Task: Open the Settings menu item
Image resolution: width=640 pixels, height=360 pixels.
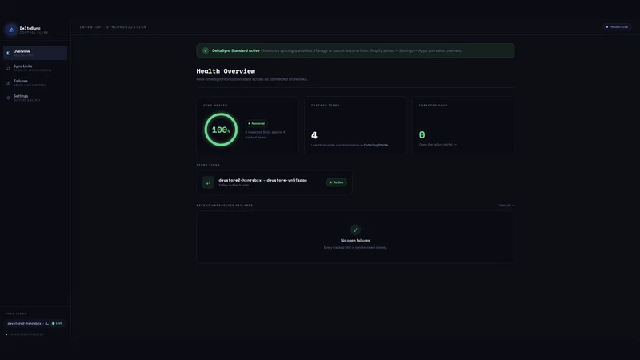Action: pos(35,98)
